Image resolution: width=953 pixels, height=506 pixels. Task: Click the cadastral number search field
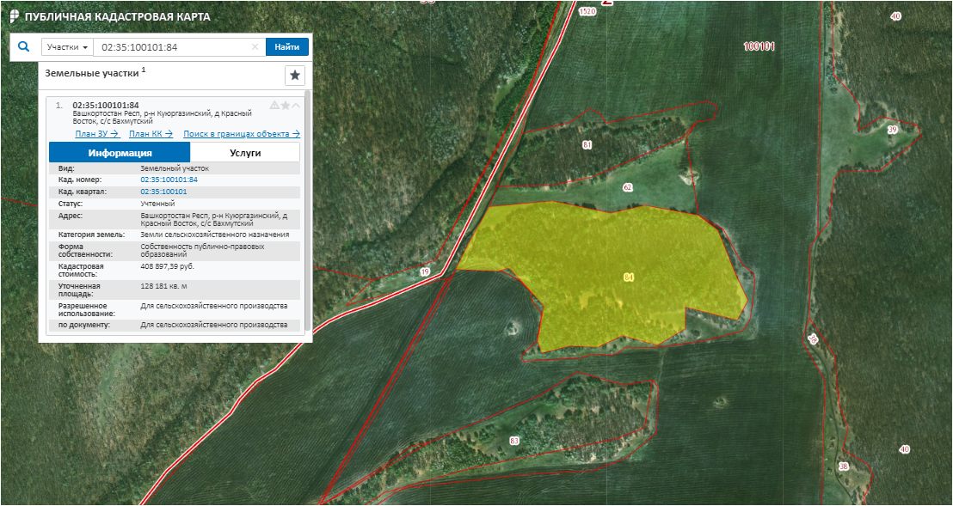172,46
